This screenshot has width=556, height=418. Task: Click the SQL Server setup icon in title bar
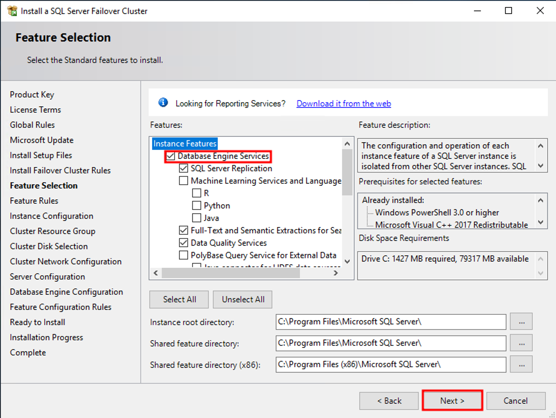(x=12, y=11)
